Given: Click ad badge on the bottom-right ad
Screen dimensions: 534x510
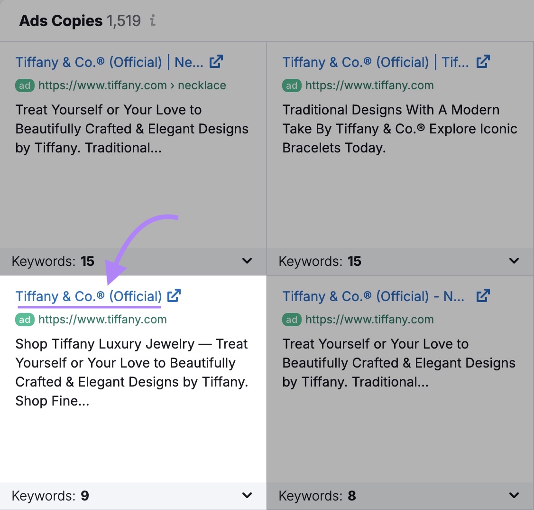Looking at the screenshot, I should 291,320.
